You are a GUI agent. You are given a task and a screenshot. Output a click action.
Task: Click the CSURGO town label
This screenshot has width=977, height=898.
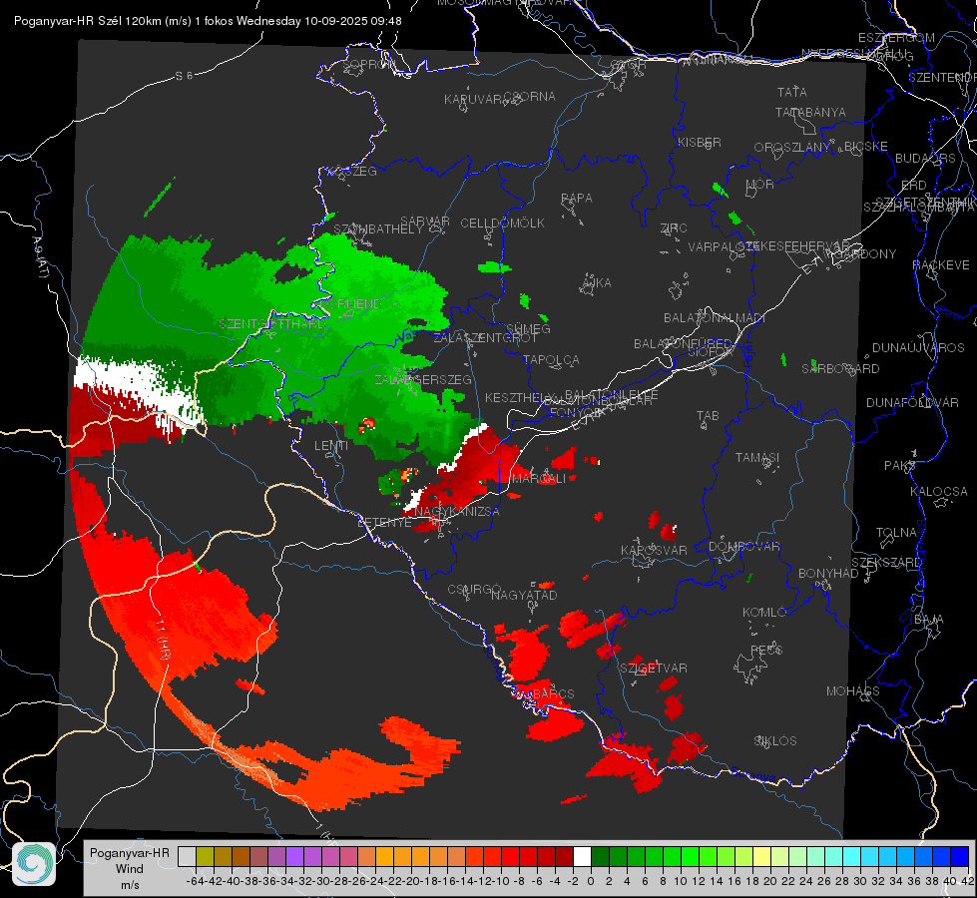click(x=474, y=590)
